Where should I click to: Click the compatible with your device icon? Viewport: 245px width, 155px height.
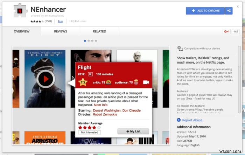tap(180, 49)
